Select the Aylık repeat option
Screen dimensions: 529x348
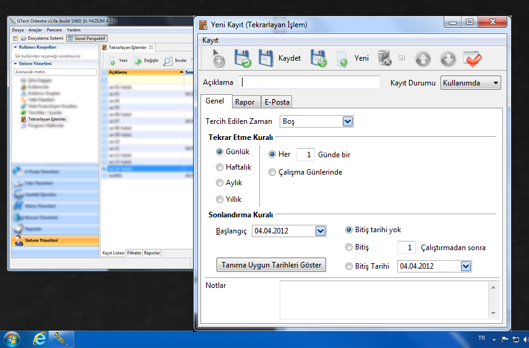220,183
